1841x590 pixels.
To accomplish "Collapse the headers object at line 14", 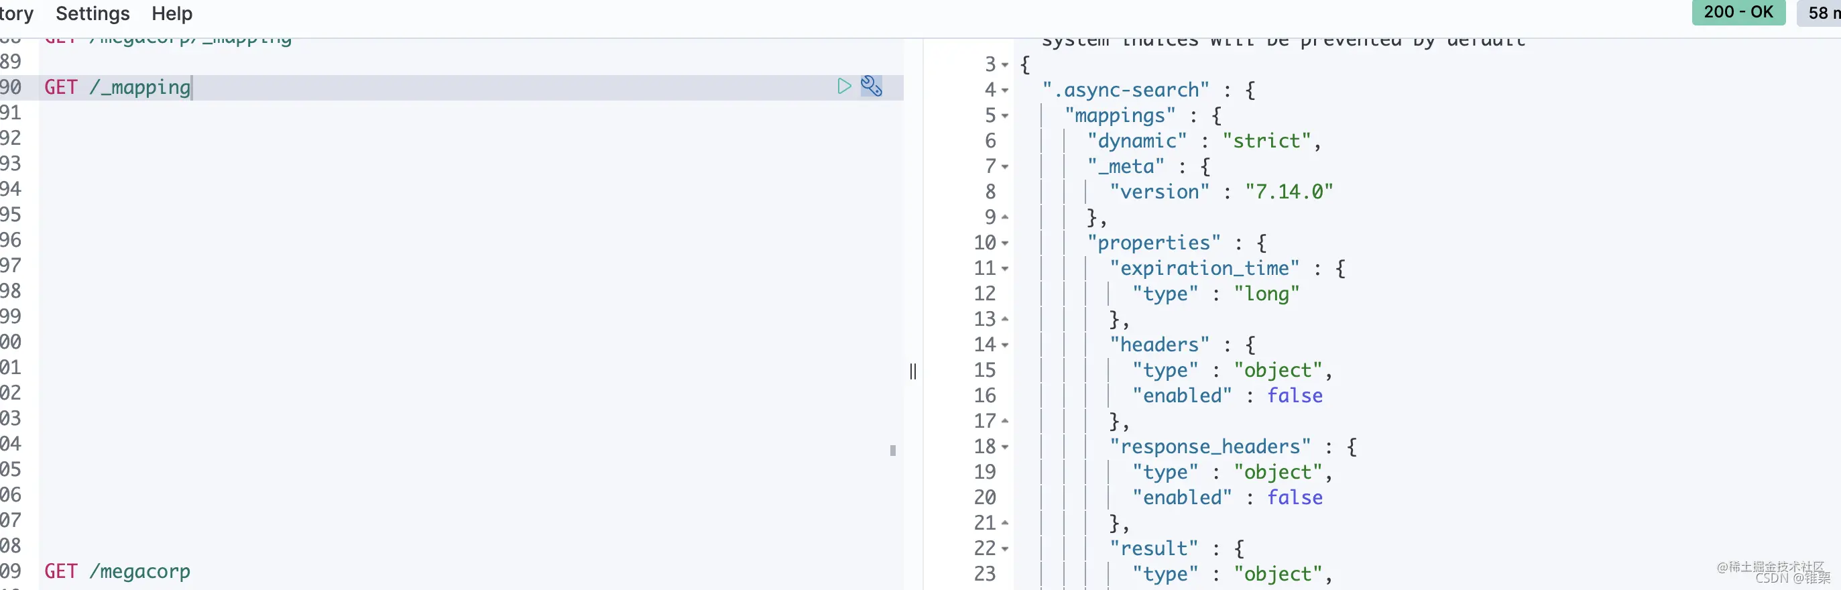I will [1005, 346].
